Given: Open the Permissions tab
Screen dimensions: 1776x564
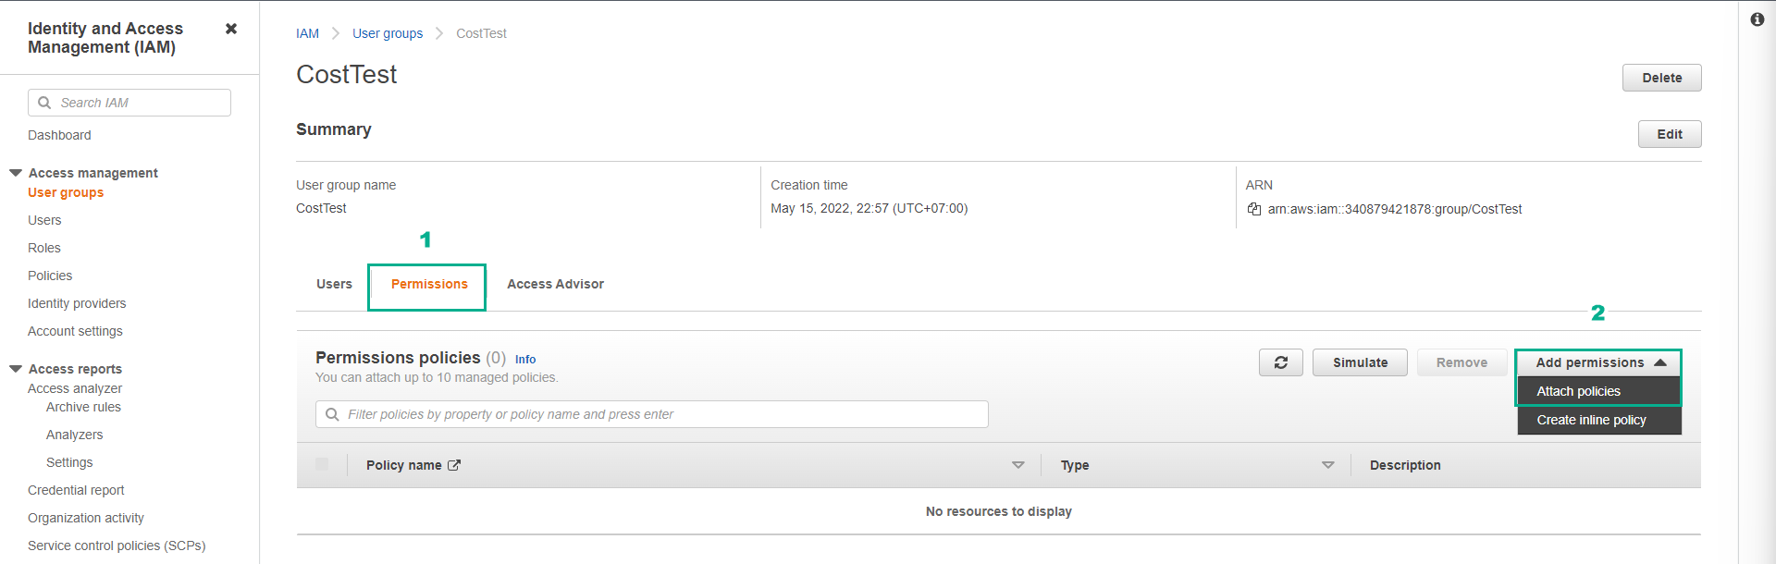Looking at the screenshot, I should tap(429, 284).
